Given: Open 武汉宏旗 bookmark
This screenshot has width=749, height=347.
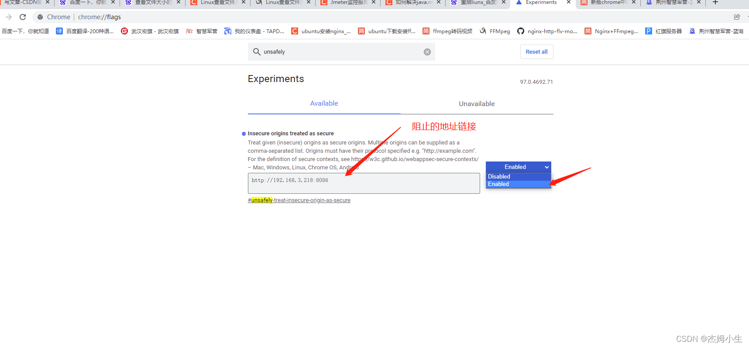Looking at the screenshot, I should tap(150, 31).
